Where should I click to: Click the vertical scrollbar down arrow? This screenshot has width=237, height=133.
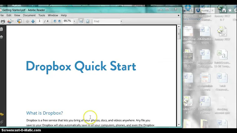pyautogui.click(x=179, y=125)
